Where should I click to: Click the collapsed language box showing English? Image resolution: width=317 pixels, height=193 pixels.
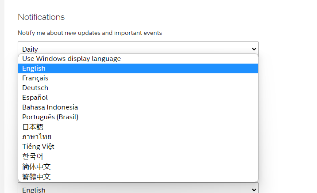tap(133, 189)
